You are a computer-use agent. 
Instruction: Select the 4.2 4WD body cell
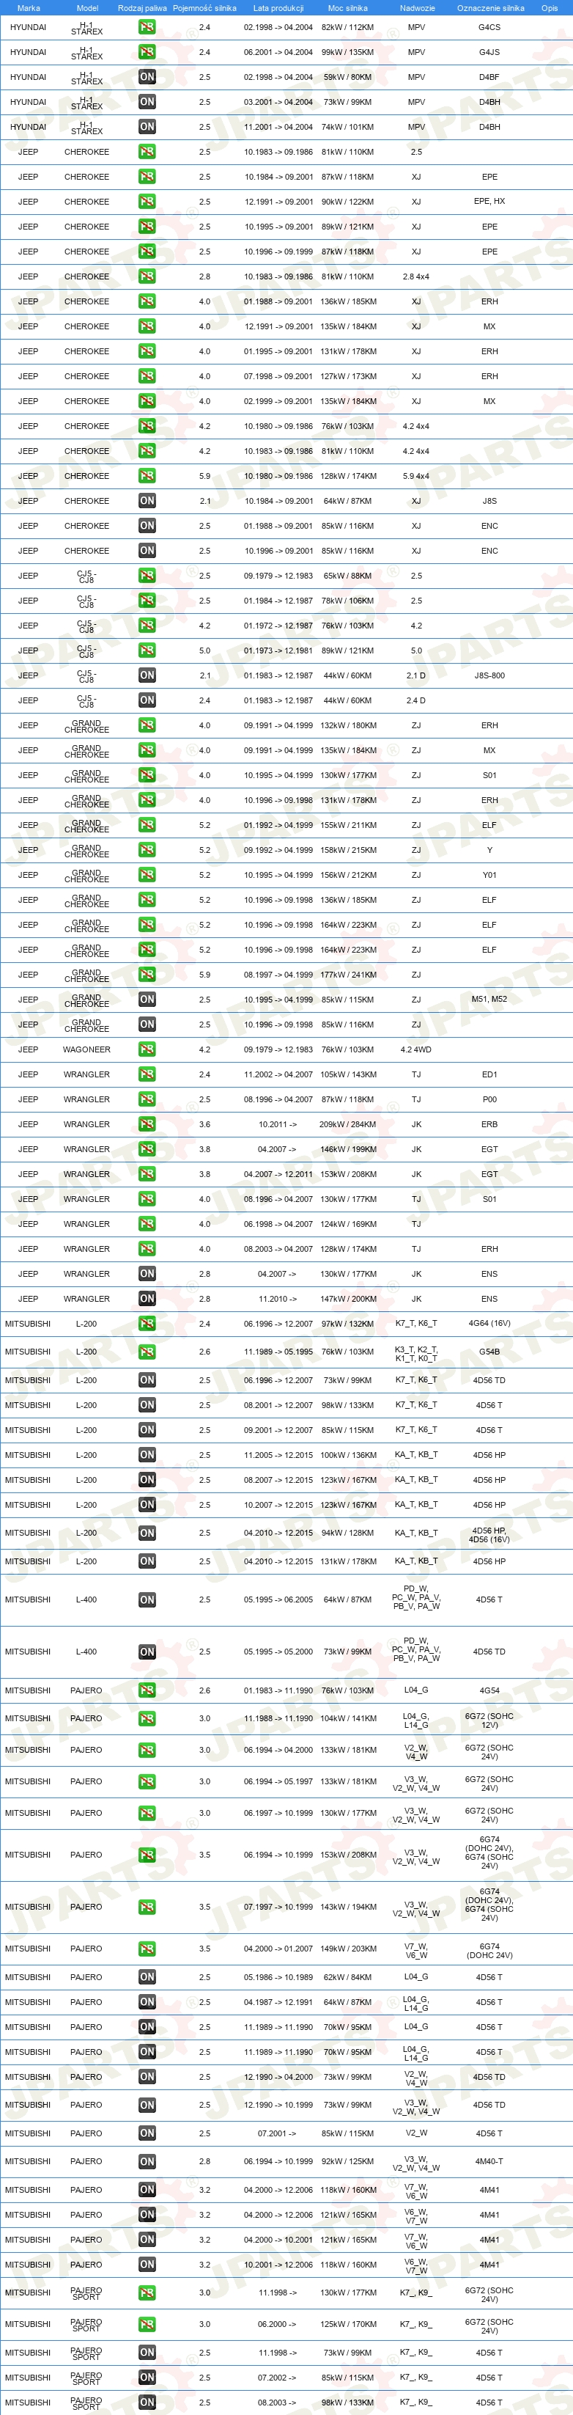(x=417, y=1050)
